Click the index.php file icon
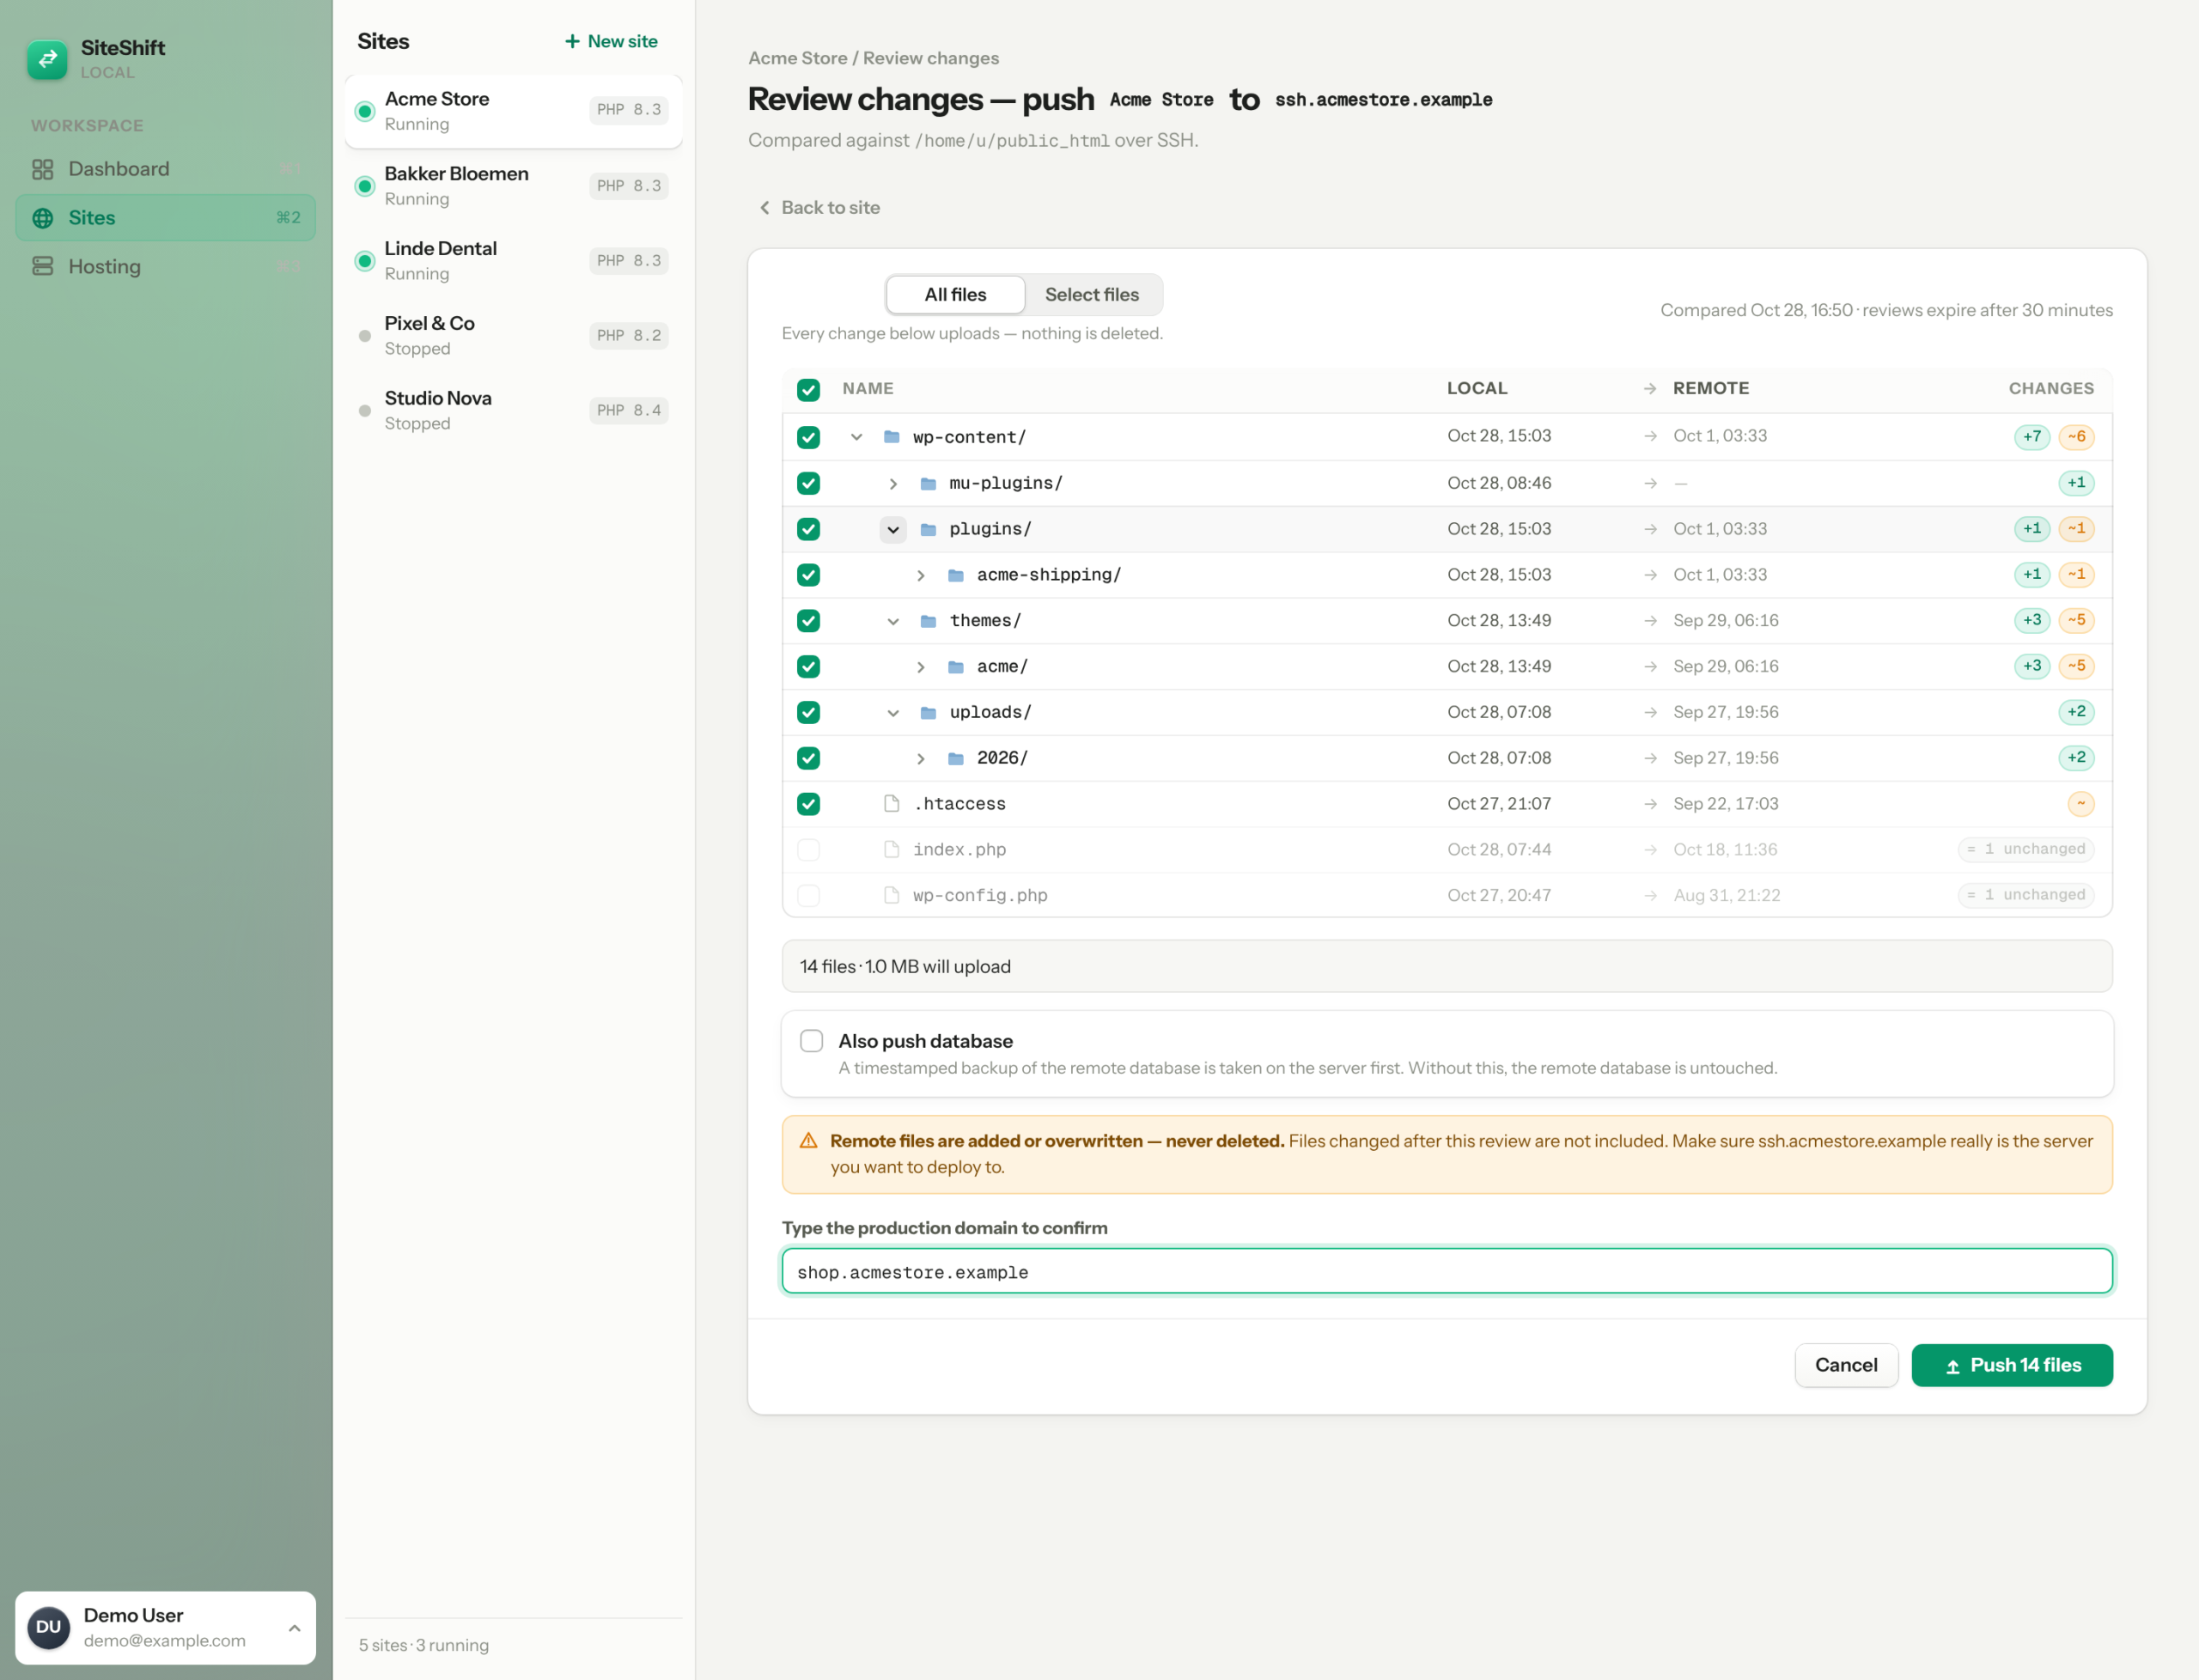 (891, 849)
